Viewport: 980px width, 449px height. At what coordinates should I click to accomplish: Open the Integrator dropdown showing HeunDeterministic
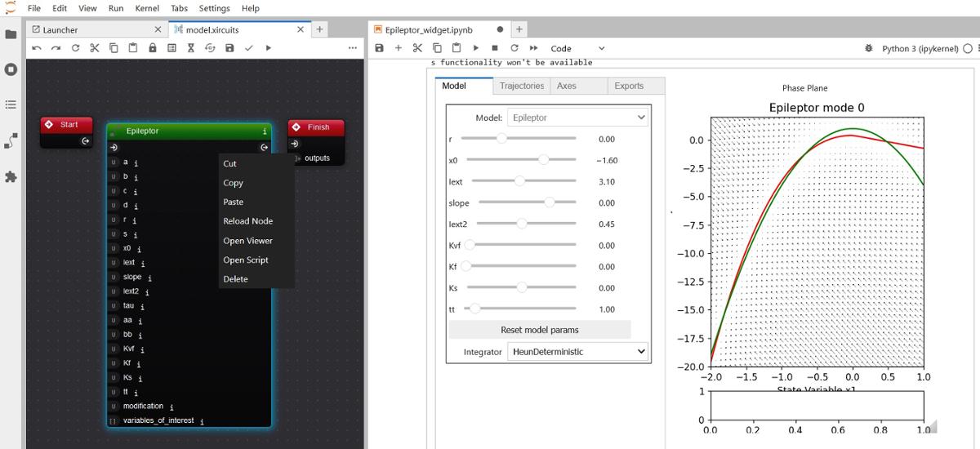pyautogui.click(x=577, y=352)
